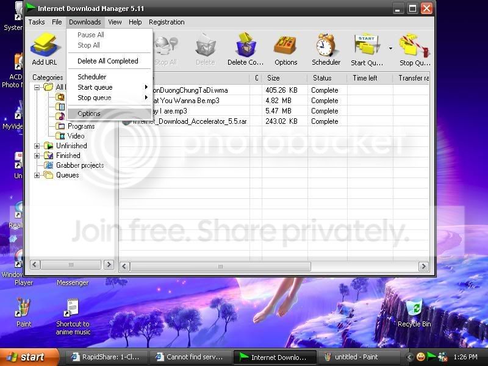Select the Paint desktop shortcut
The height and width of the screenshot is (366, 488).
click(24, 312)
